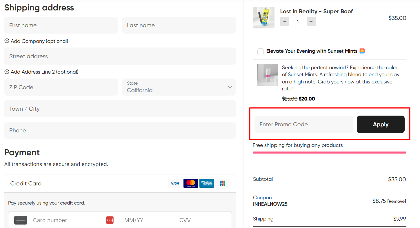The width and height of the screenshot is (420, 228).
Task: Click the Last name field
Action: tap(179, 25)
